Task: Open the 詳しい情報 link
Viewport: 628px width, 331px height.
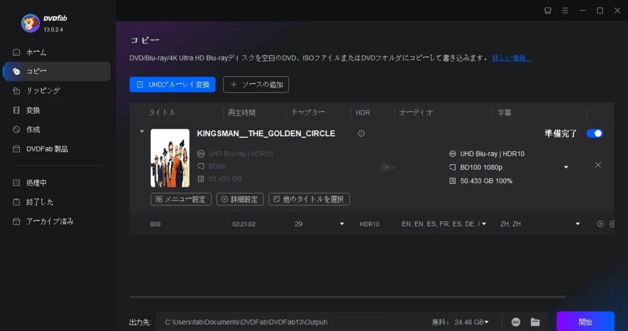Action: pos(512,58)
